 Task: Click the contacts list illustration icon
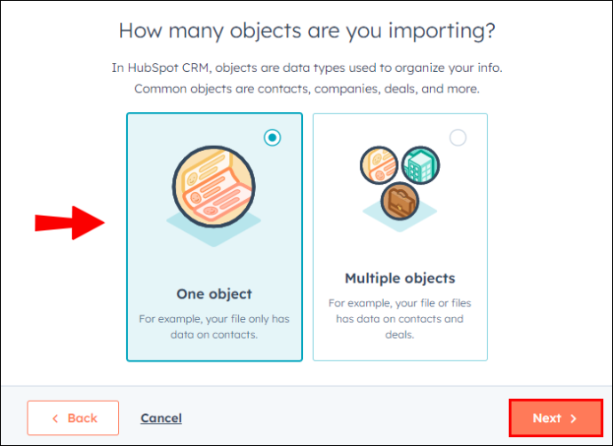click(214, 187)
